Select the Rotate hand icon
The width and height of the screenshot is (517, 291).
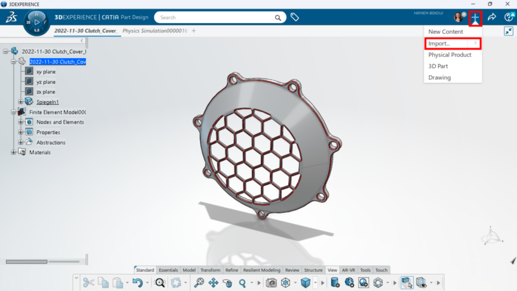pyautogui.click(x=228, y=283)
